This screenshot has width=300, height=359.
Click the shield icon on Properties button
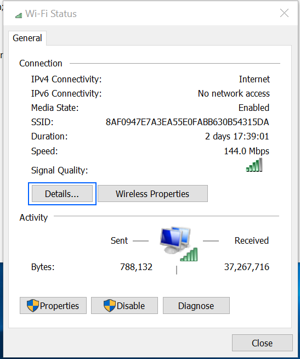click(x=33, y=306)
